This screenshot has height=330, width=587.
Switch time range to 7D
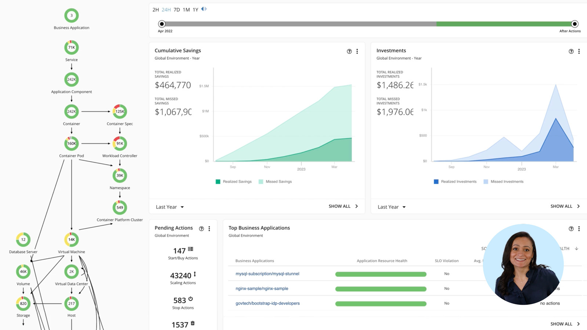tap(176, 10)
